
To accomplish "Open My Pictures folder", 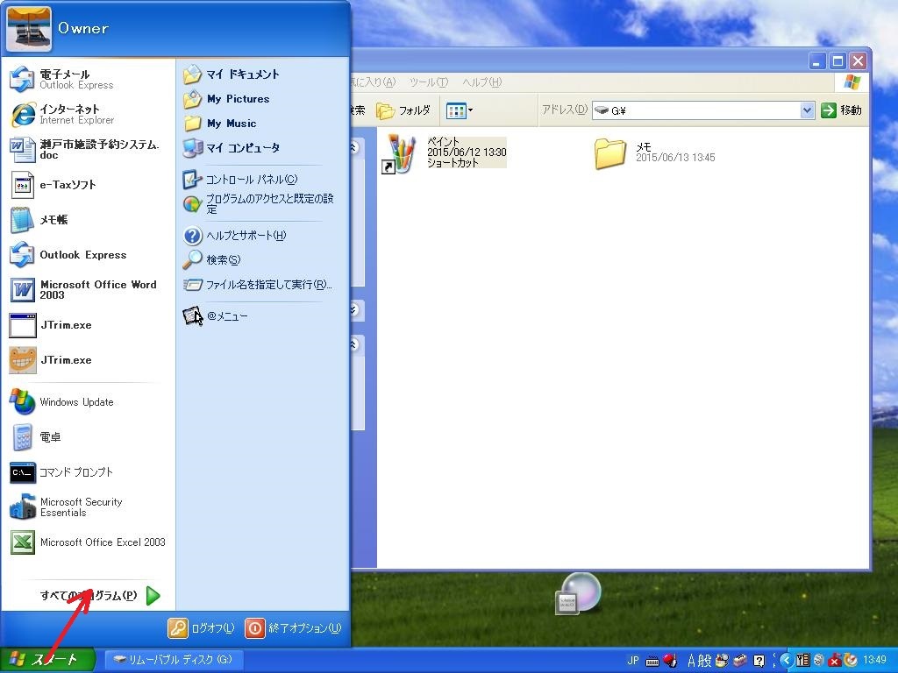I will click(261, 99).
